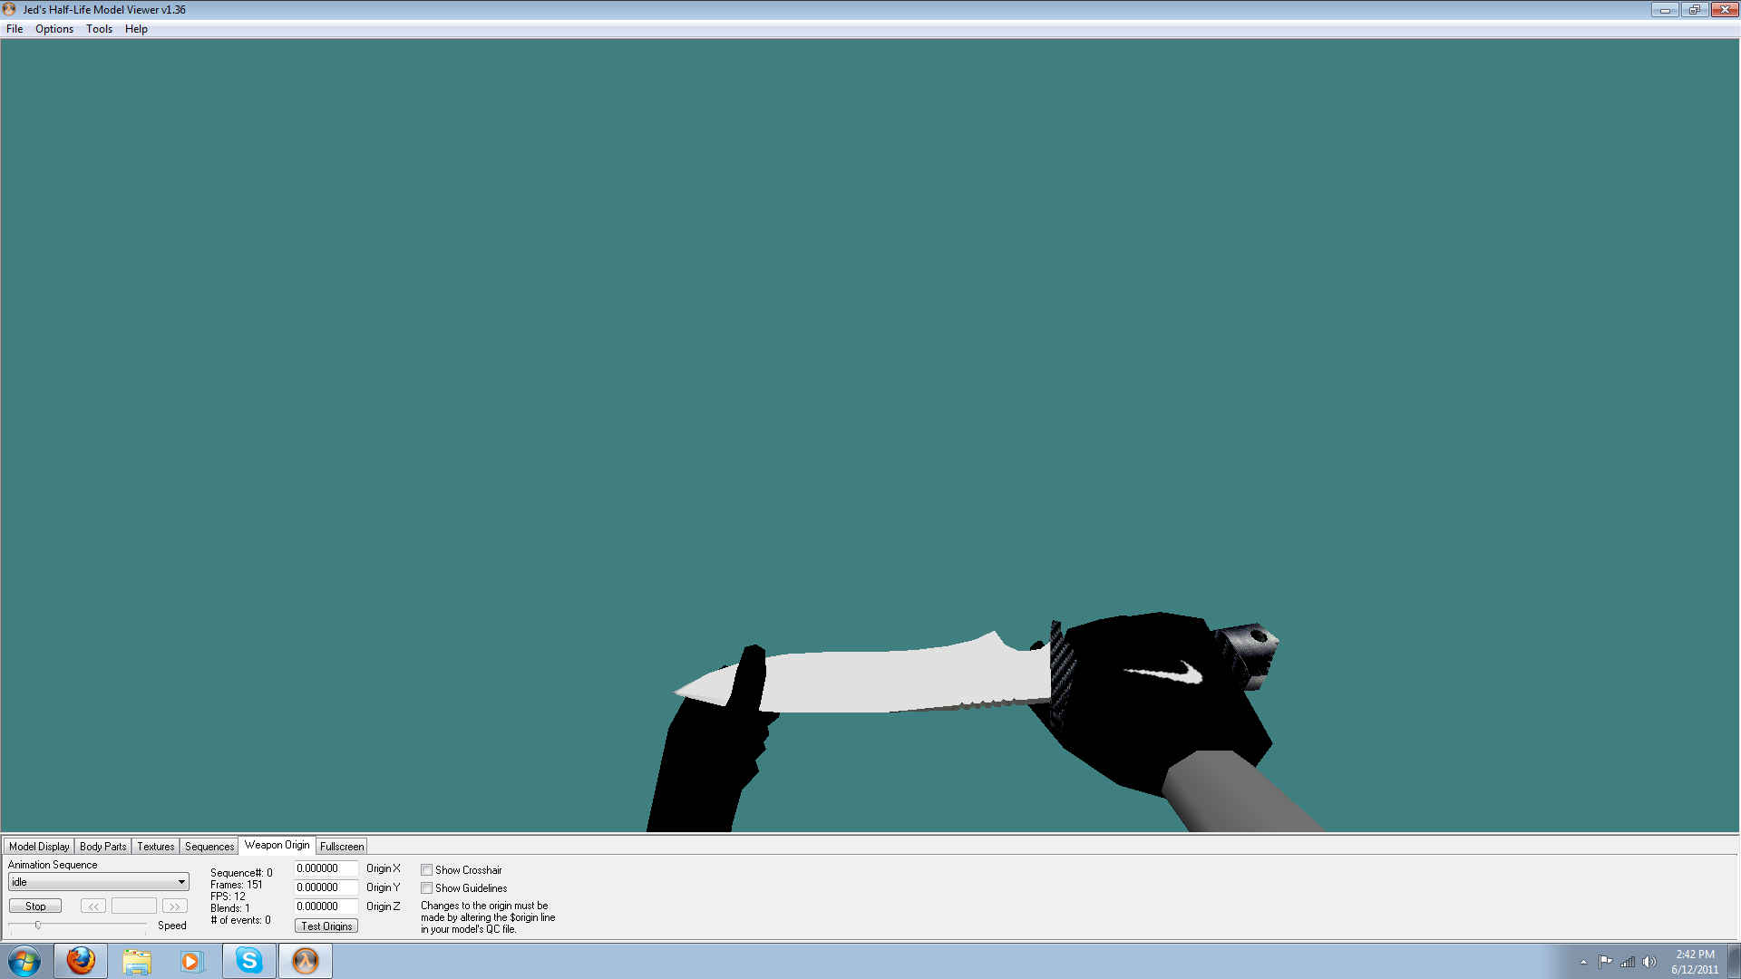Switch to the Body Parts tab
This screenshot has height=979, width=1741.
pos(102,847)
